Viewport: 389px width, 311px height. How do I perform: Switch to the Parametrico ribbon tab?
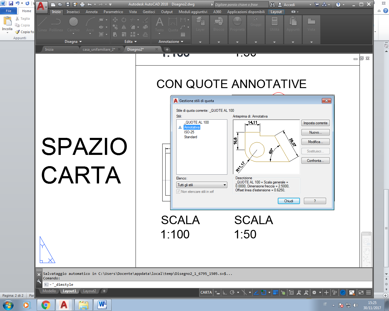coord(113,12)
